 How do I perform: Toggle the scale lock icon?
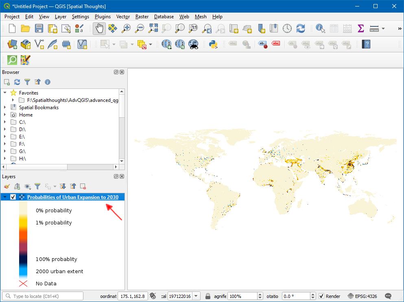point(208,296)
